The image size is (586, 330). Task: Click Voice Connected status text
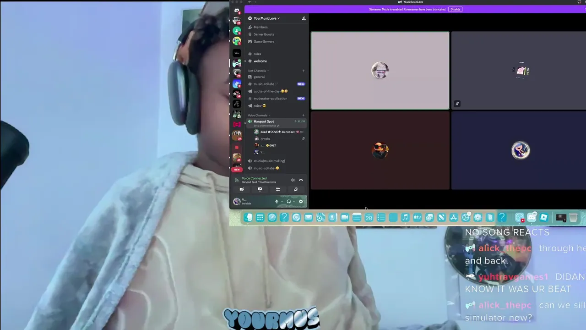[x=254, y=178]
